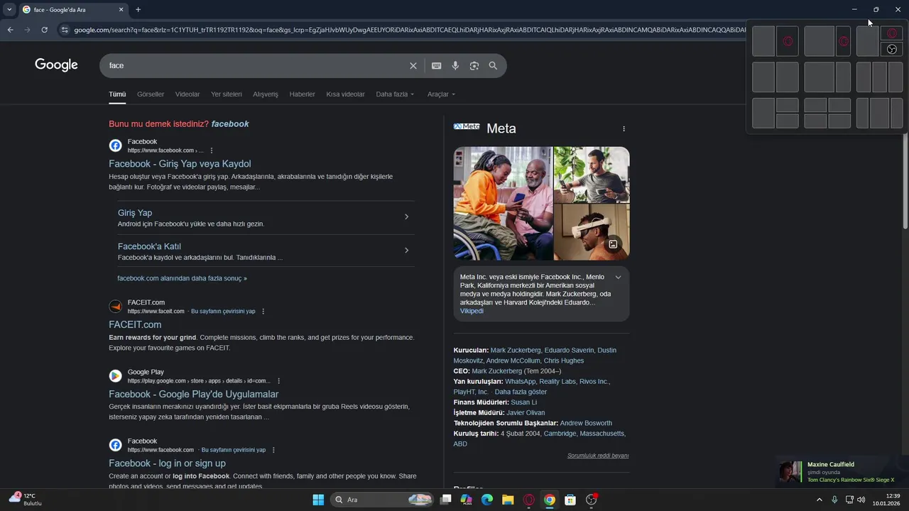Screen dimensions: 909x511
Task: Launch Microsoft 365 from taskbar
Action: point(467,500)
